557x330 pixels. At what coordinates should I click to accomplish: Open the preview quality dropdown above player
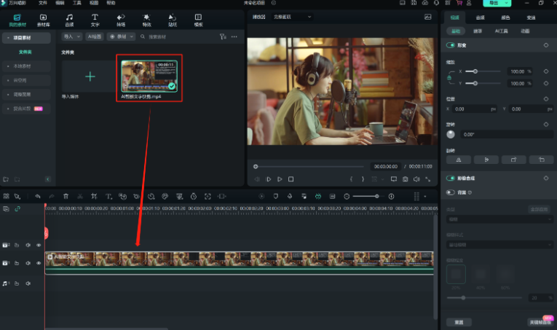(291, 16)
